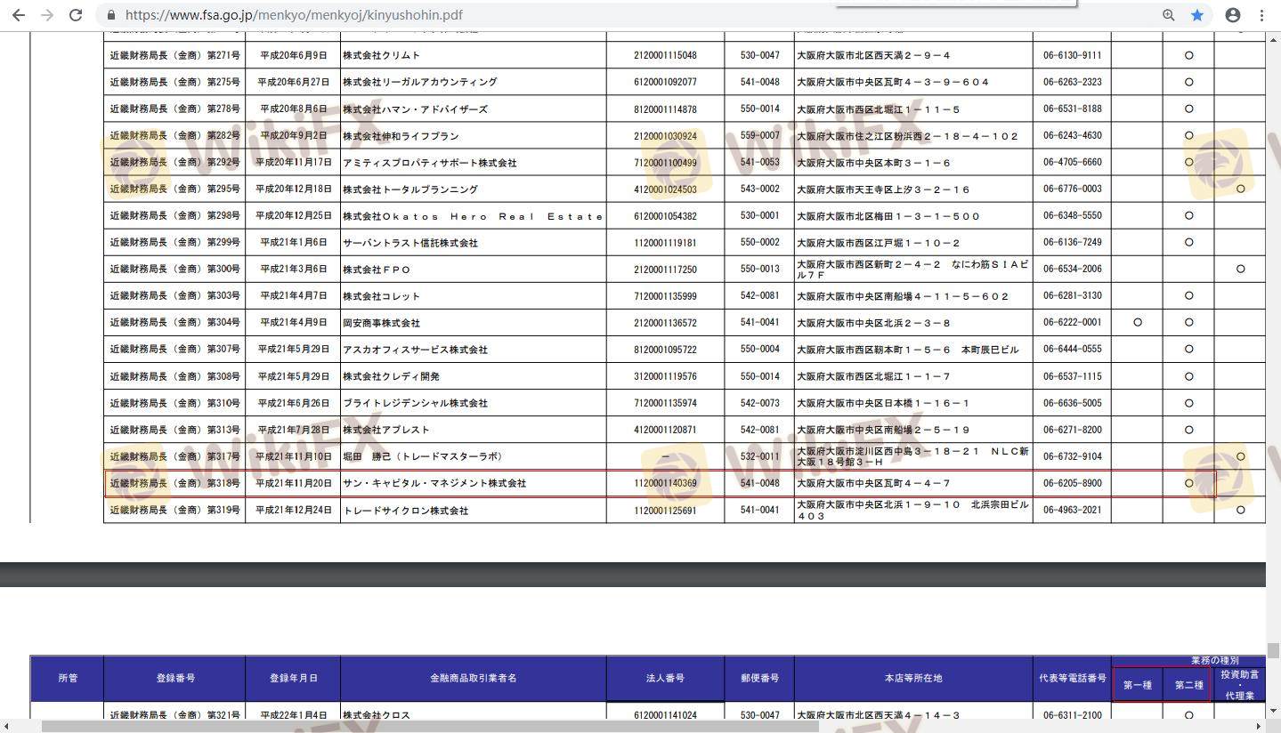Open the Chrome three-dot menu
Screen dimensions: 1281x733
(x=1261, y=15)
